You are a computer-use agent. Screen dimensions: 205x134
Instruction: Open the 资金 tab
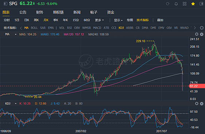click(111, 12)
